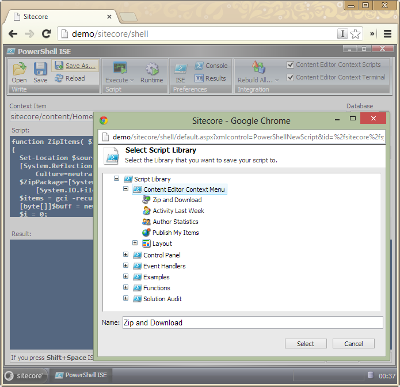Open the Execute dropdown arrow
Viewport: 400px width, 387px height.
click(x=132, y=81)
